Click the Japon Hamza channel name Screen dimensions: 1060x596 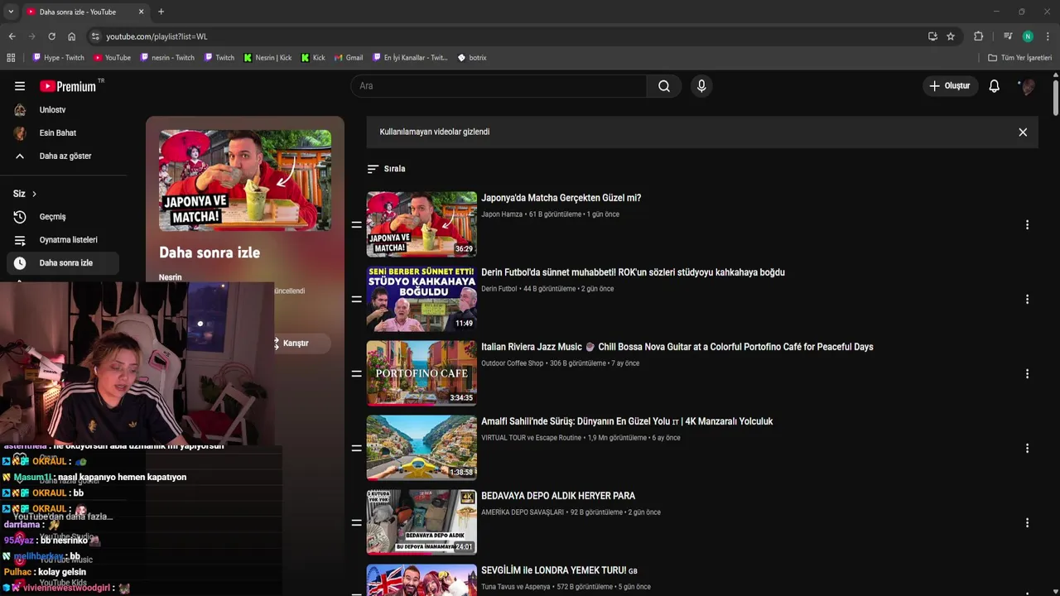tap(502, 214)
